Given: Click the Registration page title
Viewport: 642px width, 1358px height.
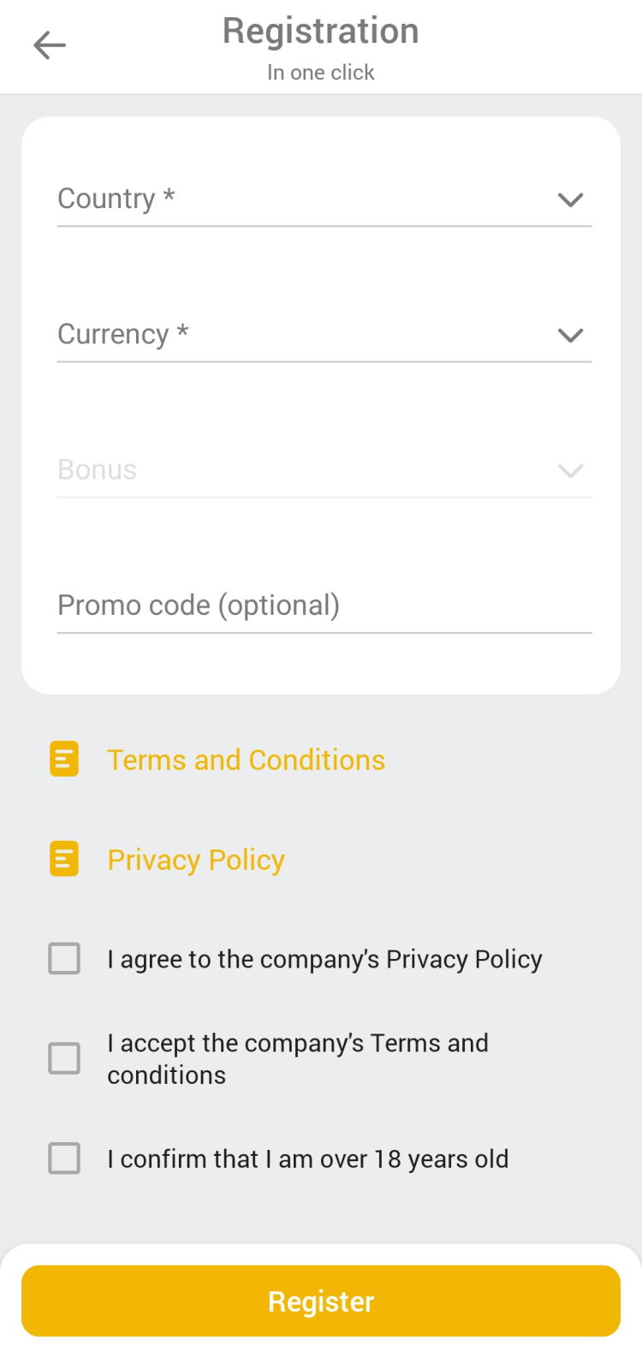Looking at the screenshot, I should point(321,32).
